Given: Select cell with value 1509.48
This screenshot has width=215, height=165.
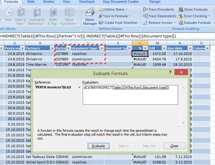Looking at the screenshot, I should 157,65.
